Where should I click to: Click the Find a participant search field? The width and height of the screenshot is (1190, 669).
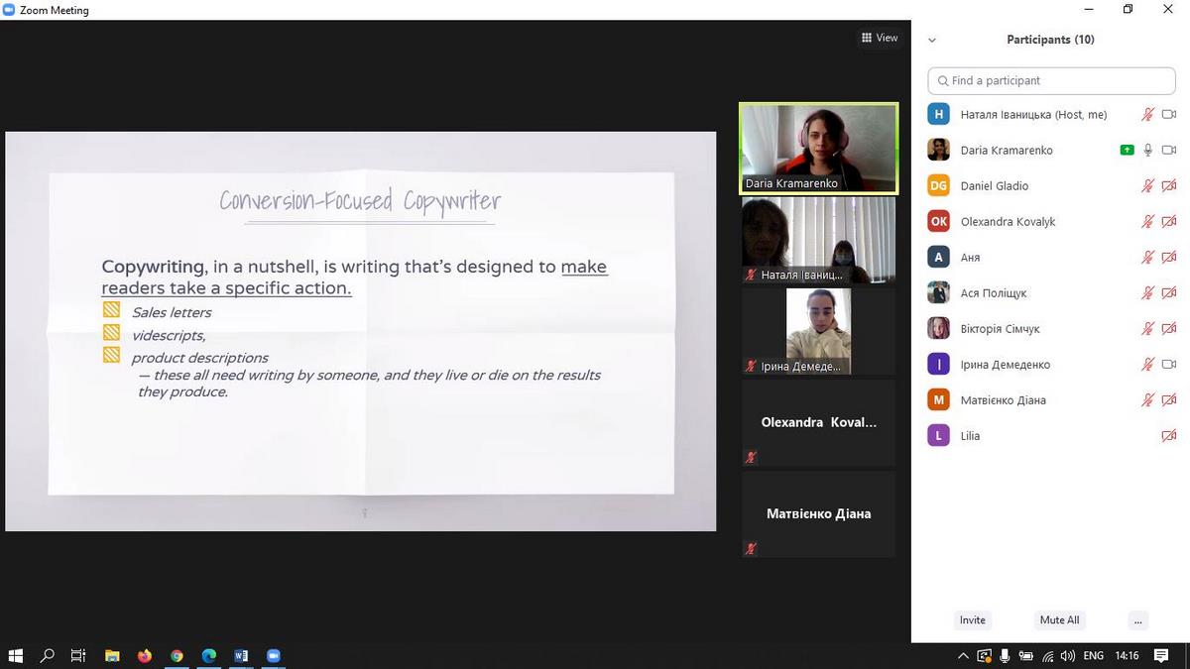[x=1051, y=80]
